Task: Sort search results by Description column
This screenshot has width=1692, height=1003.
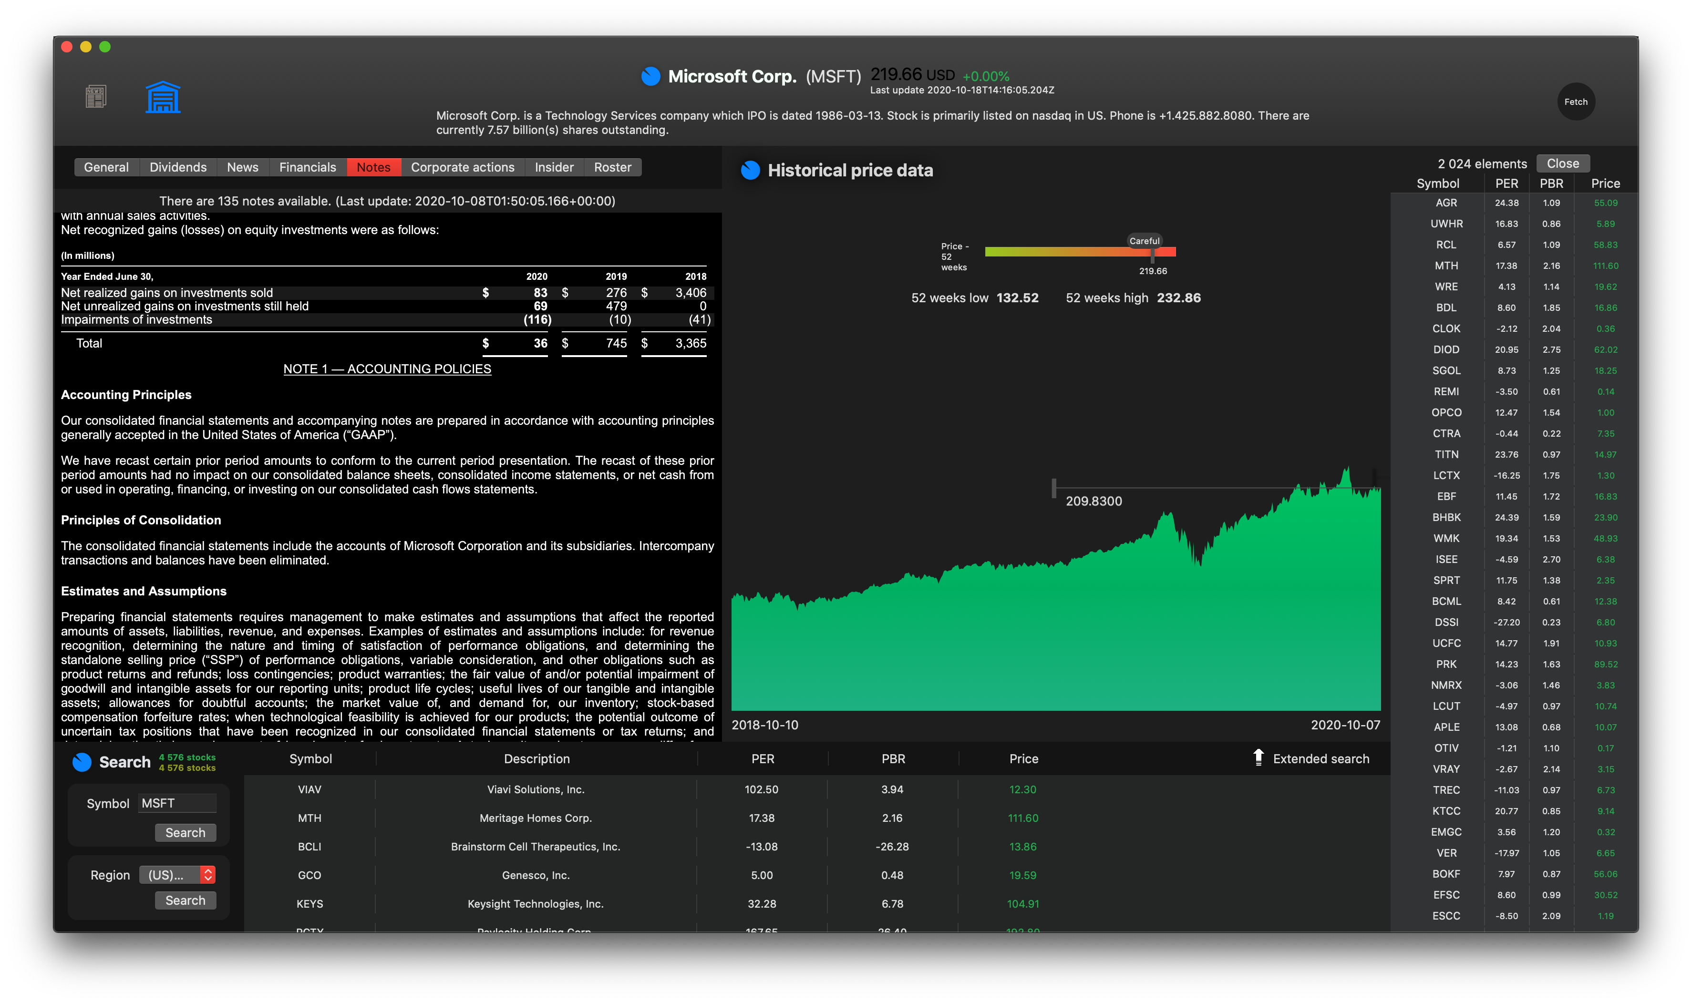Action: (x=536, y=759)
